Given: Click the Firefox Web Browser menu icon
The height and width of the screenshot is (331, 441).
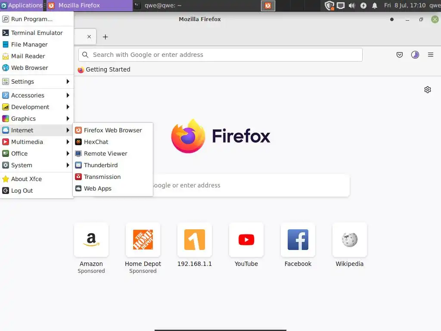Looking at the screenshot, I should pyautogui.click(x=78, y=130).
